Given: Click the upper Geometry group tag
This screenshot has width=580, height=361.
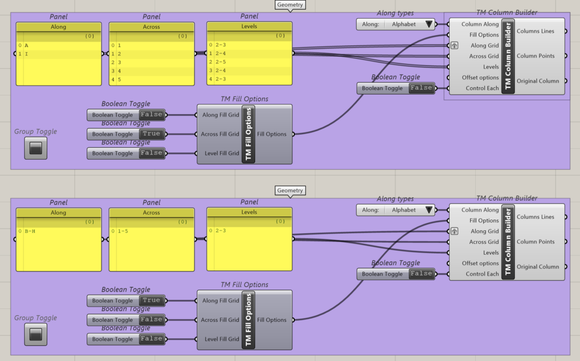Looking at the screenshot, I should [290, 5].
